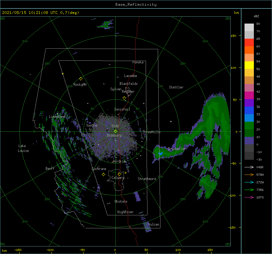Click the ThreeHills label

click(151, 132)
